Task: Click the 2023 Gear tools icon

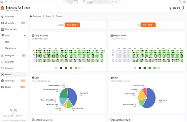Action: tap(112, 78)
